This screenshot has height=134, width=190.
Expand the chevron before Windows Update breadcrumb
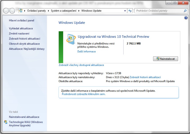pos(79,11)
